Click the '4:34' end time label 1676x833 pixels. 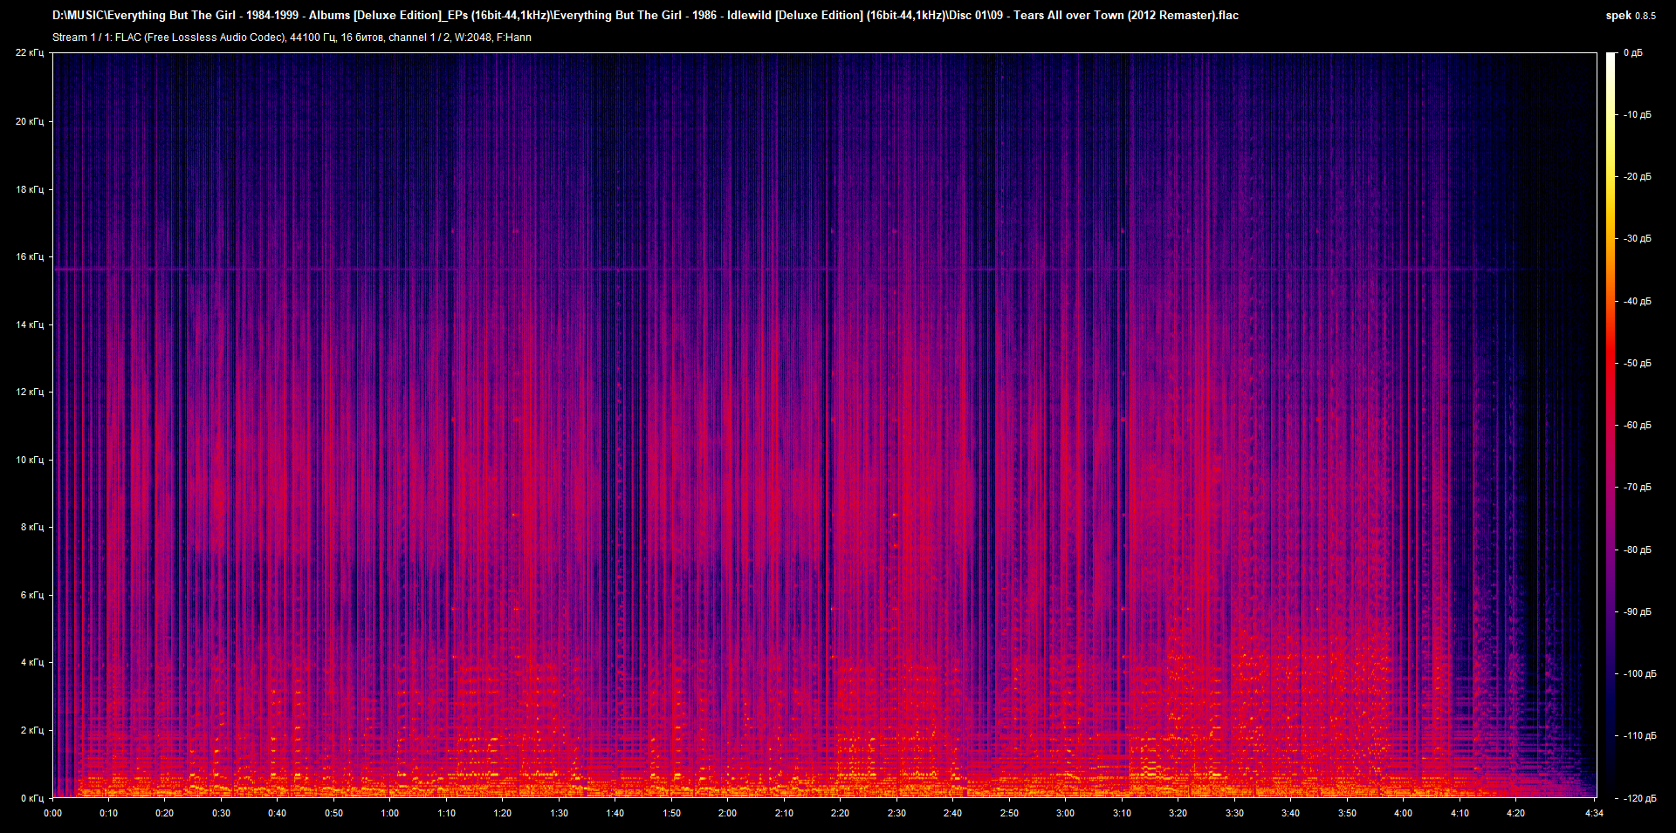[x=1594, y=813]
